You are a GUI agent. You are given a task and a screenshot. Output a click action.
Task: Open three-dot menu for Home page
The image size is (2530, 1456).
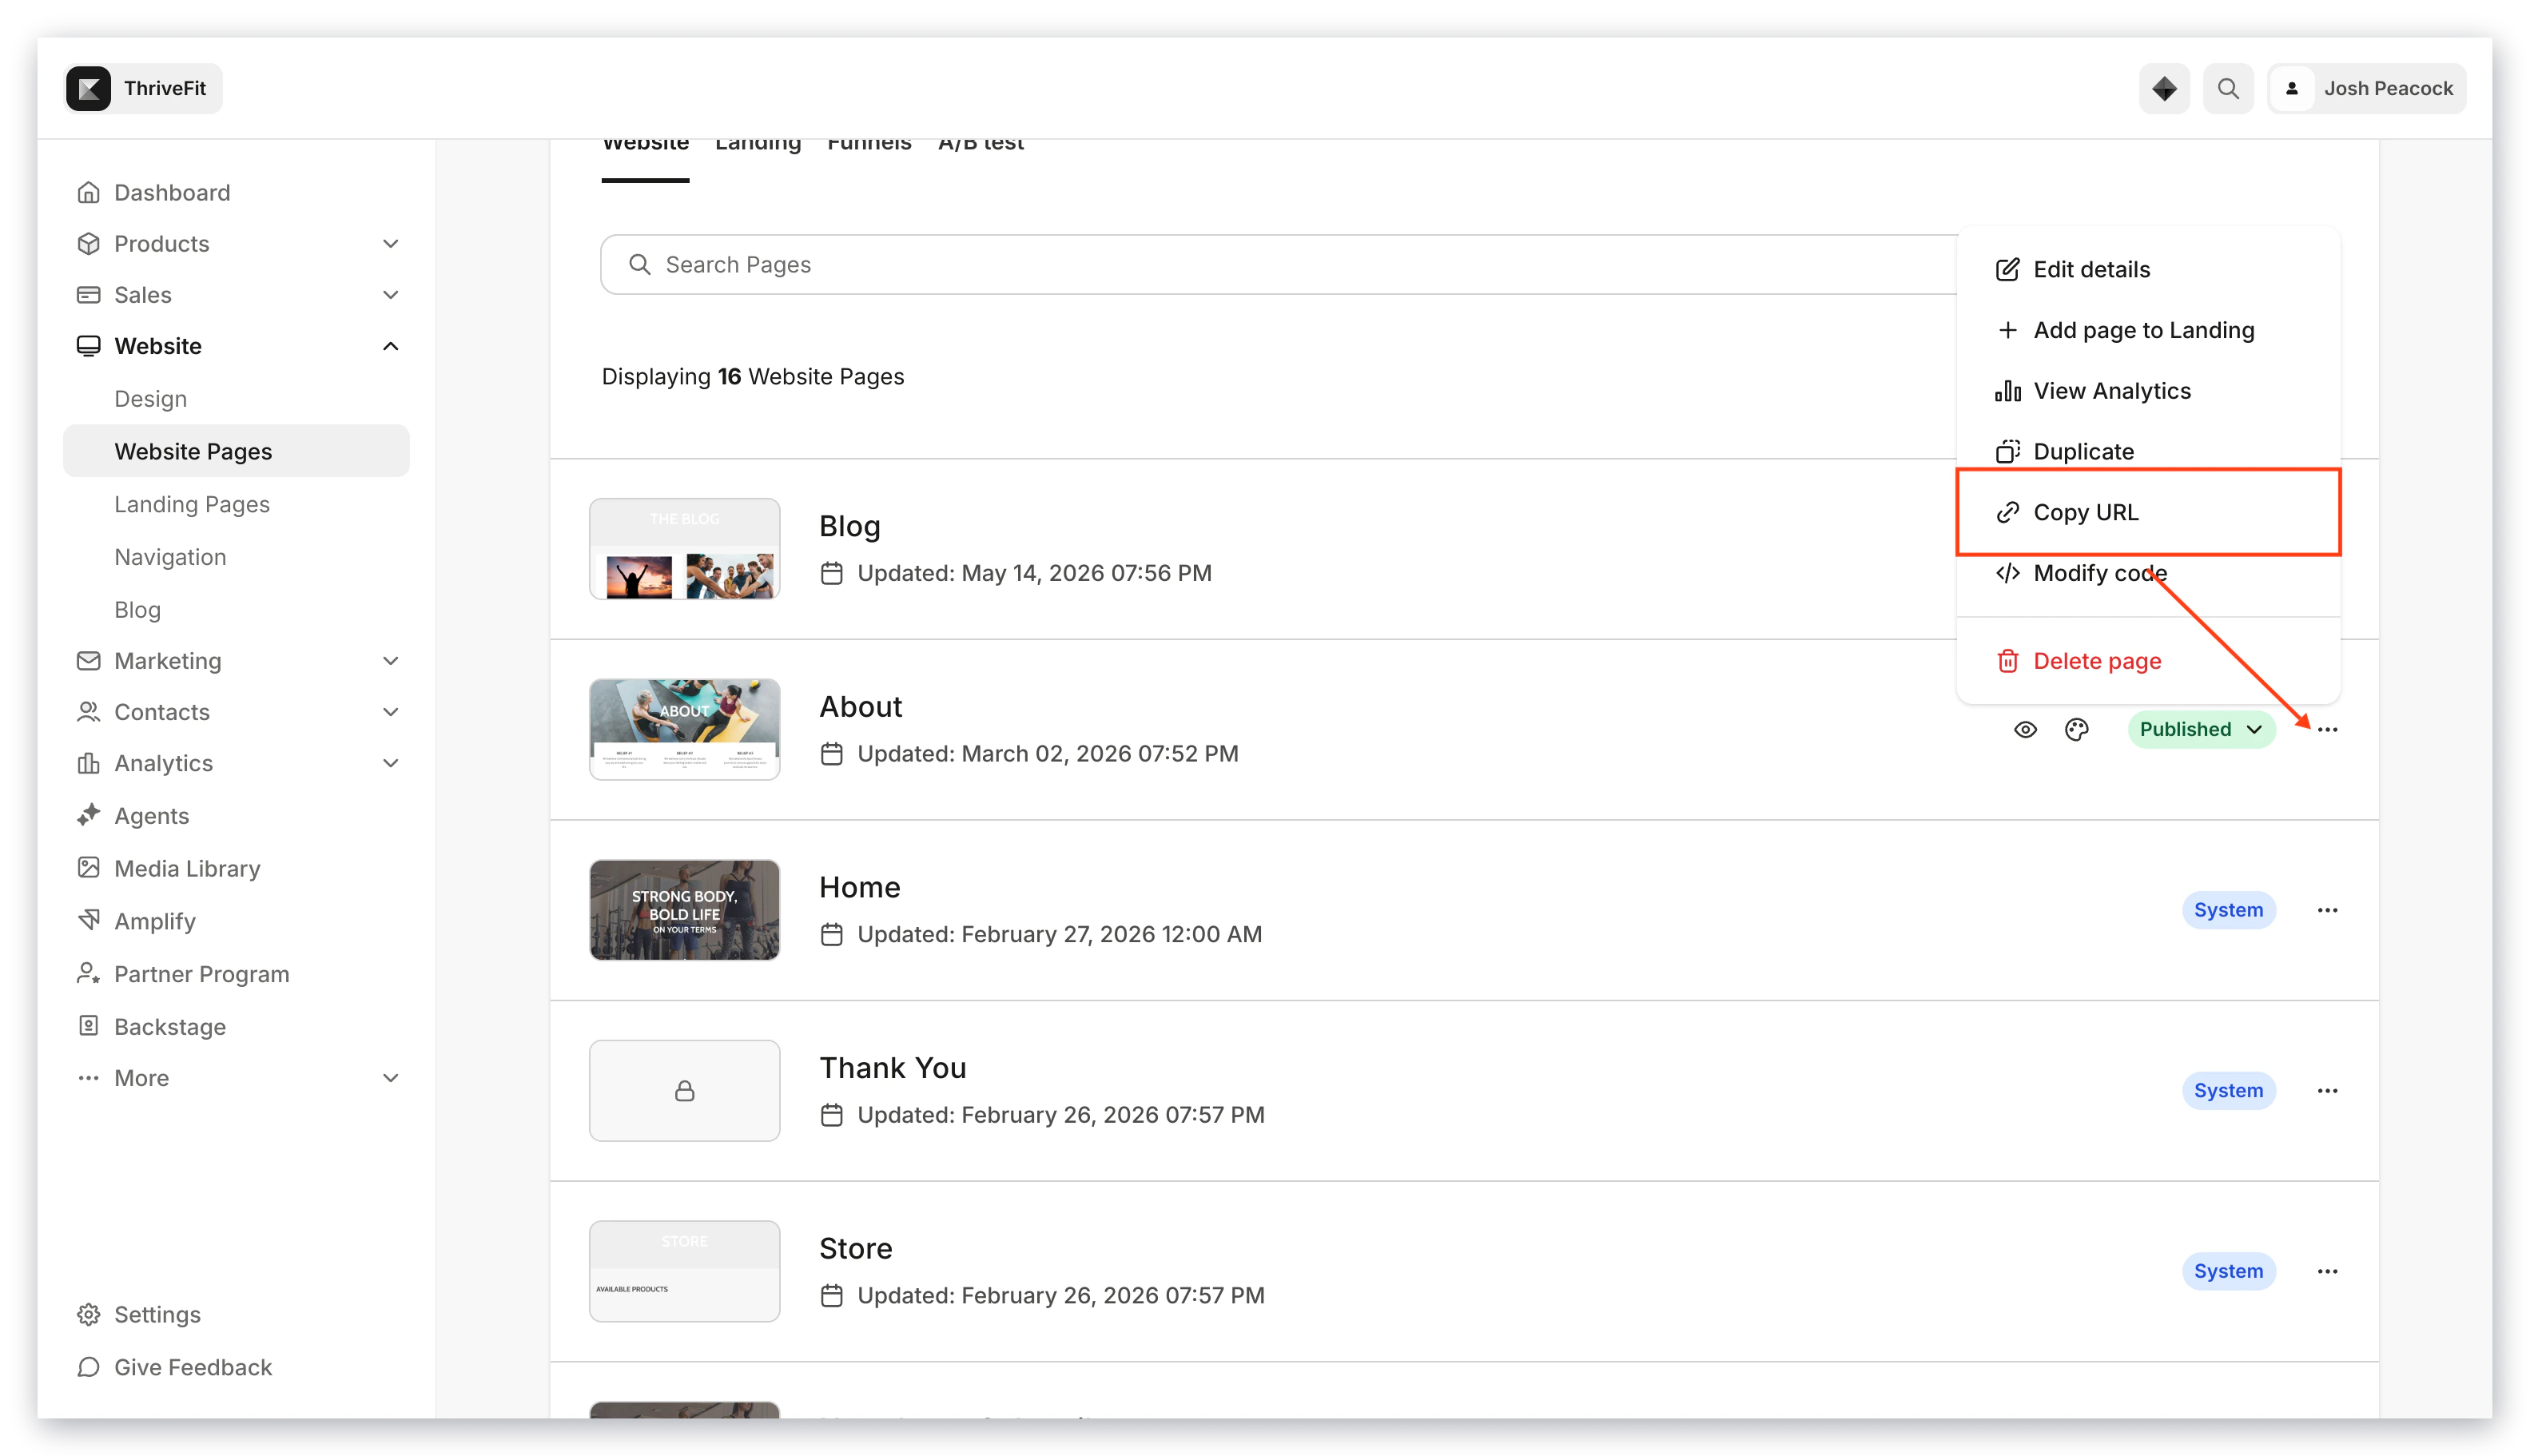click(x=2326, y=910)
